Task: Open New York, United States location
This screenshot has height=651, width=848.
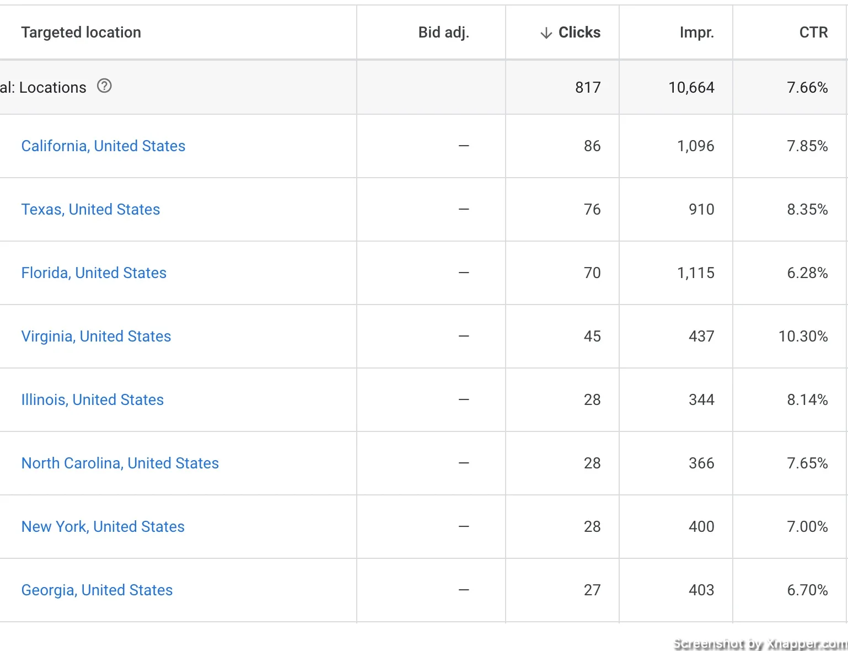Action: tap(103, 526)
